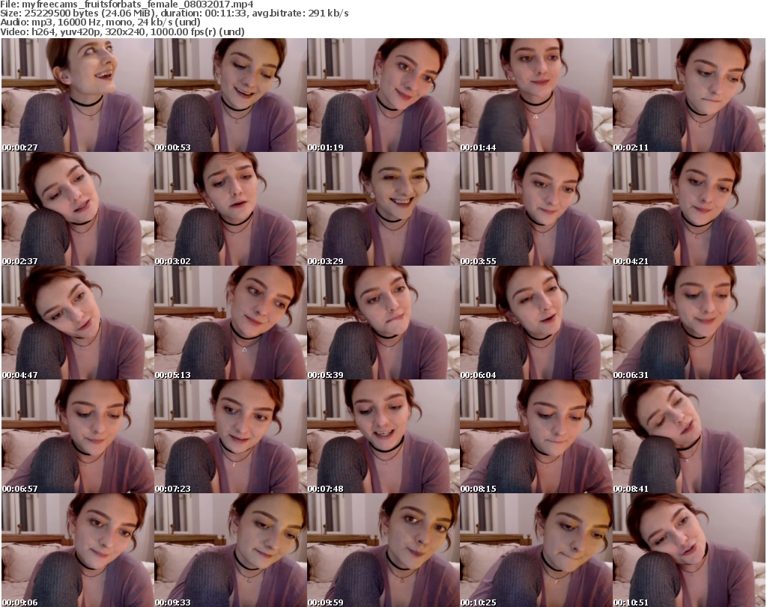Select the frame at 00:08:41

688,436
